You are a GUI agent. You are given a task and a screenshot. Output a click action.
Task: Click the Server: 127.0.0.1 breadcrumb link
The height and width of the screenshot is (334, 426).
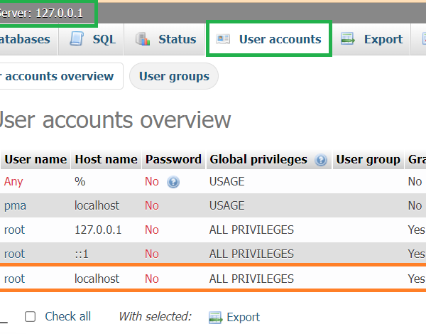click(43, 13)
